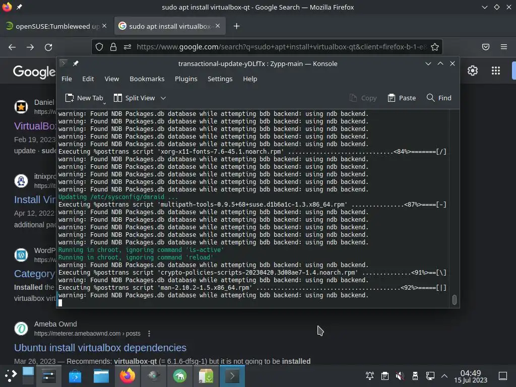Open System Settings from the taskbar
Image resolution: width=516 pixels, height=387 pixels.
[x=49, y=375]
